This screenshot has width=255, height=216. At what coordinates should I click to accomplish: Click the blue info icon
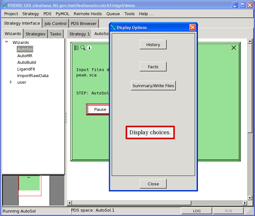coord(89,48)
